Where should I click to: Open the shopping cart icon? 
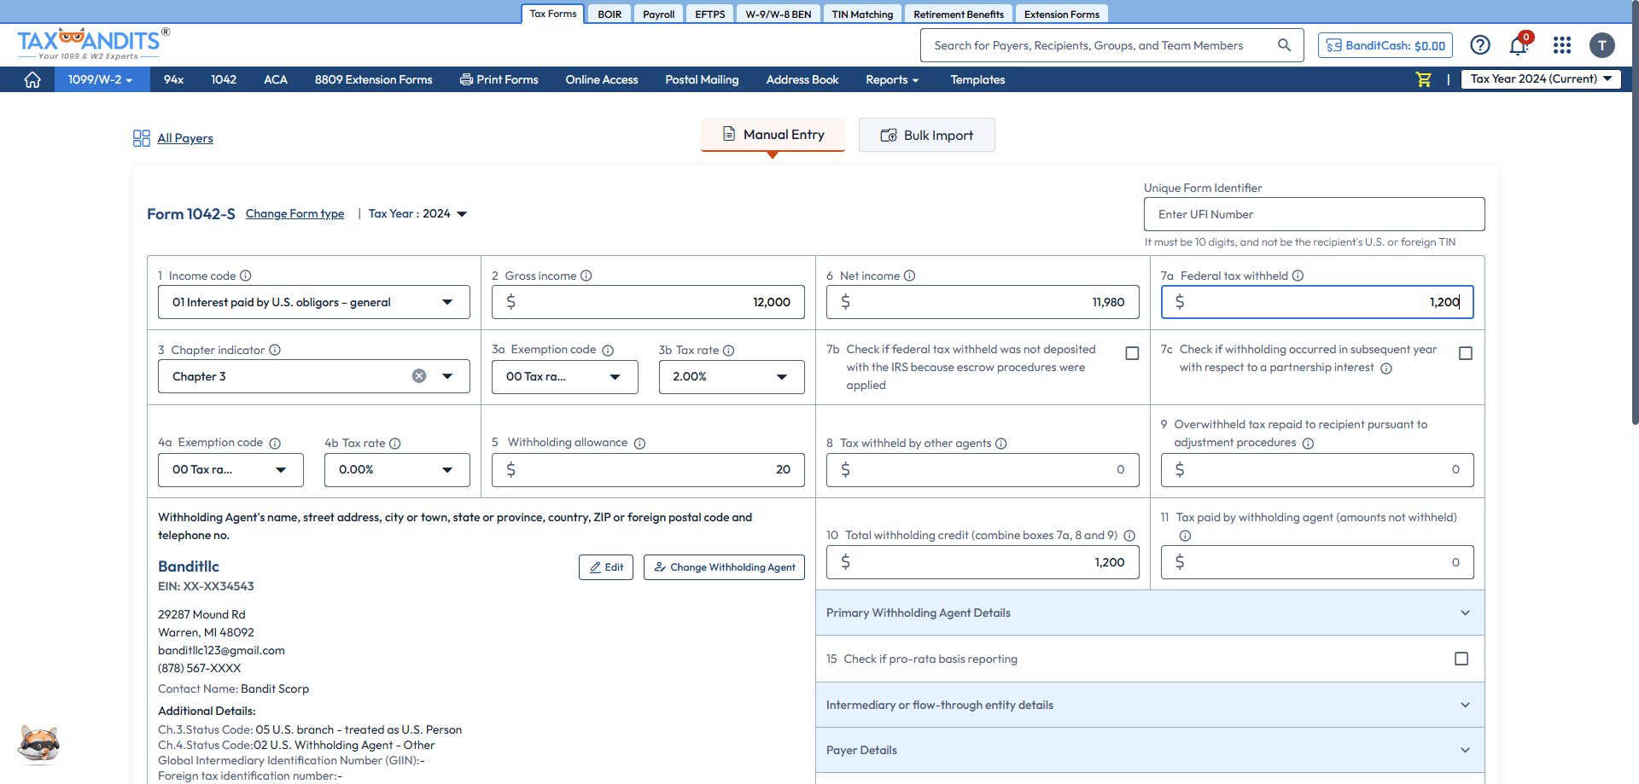coord(1423,79)
